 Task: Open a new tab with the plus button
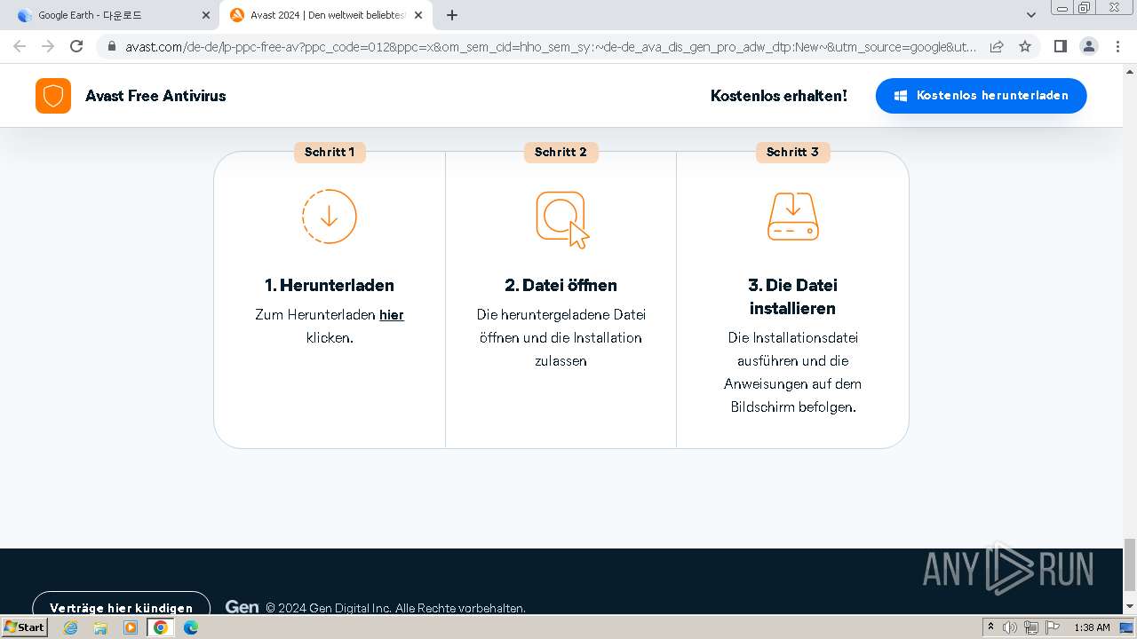[x=452, y=15]
